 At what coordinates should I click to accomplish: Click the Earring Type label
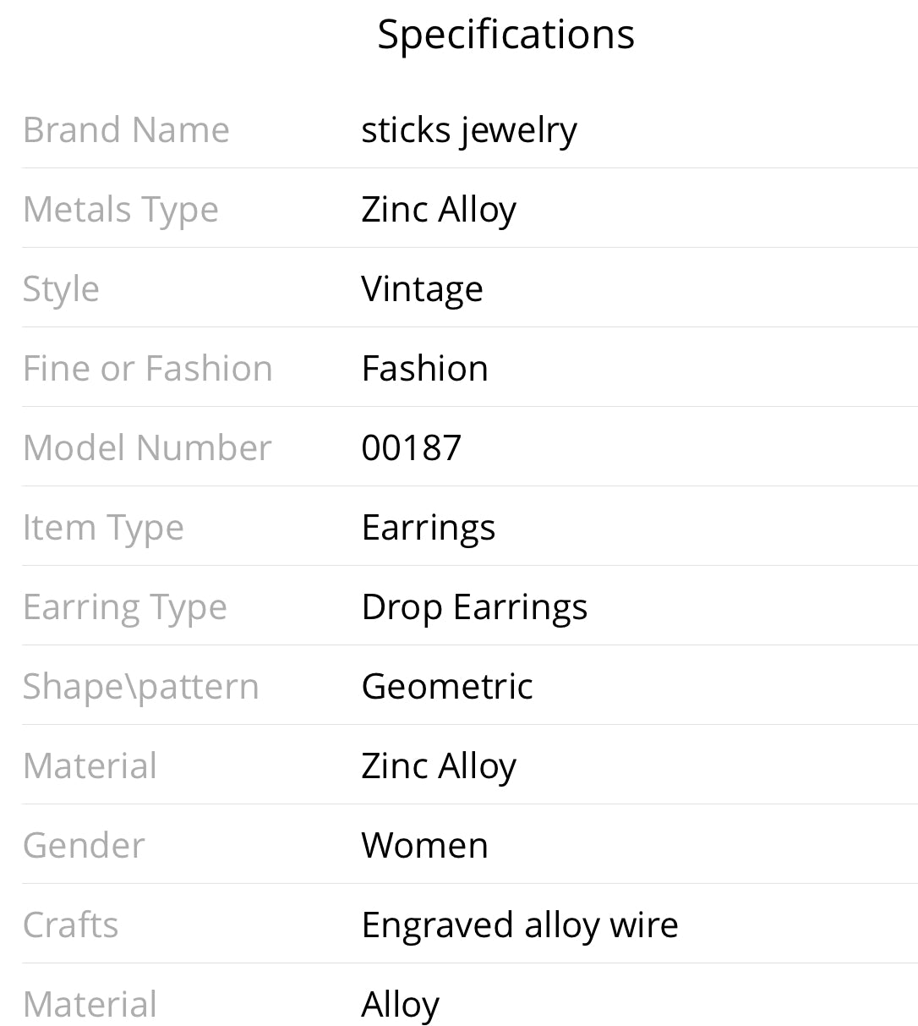point(124,607)
